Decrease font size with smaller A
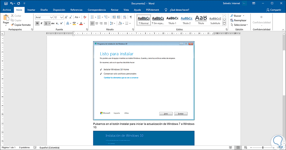 [71, 17]
